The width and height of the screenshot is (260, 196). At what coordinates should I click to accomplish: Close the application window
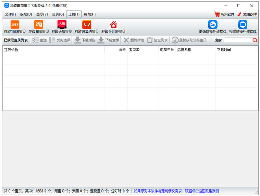(252, 6)
